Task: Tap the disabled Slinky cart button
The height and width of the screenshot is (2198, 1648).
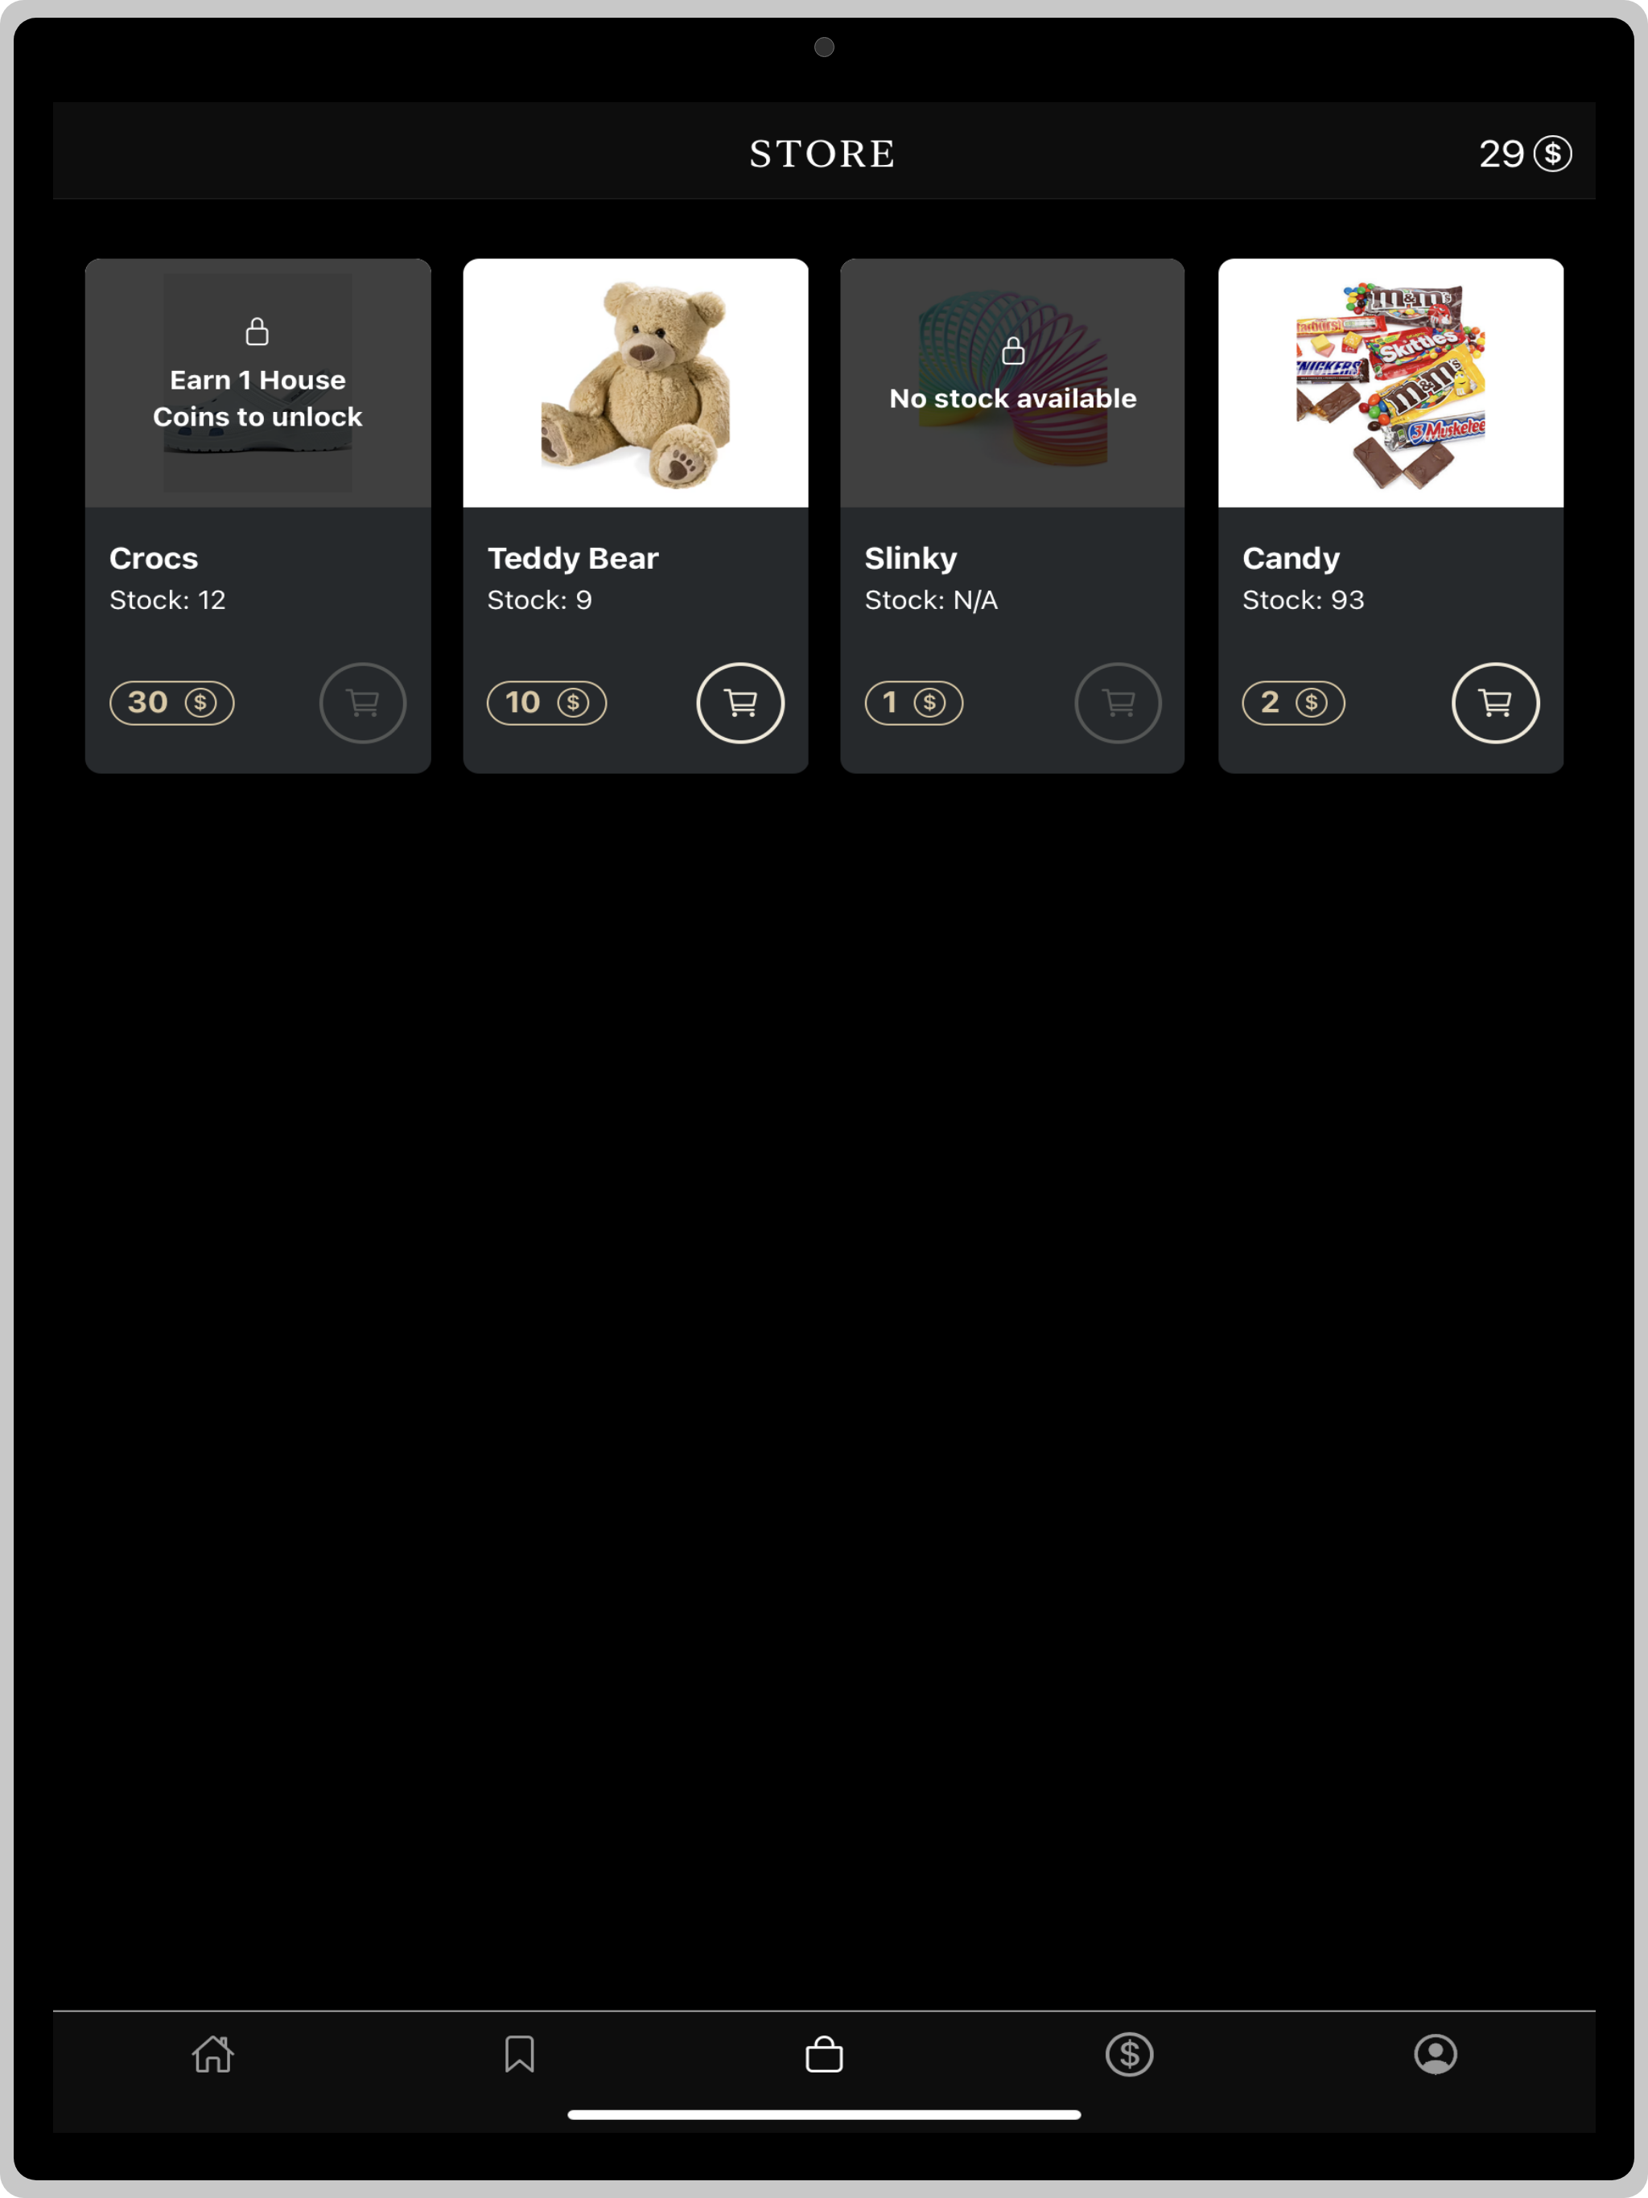Action: pyautogui.click(x=1119, y=702)
